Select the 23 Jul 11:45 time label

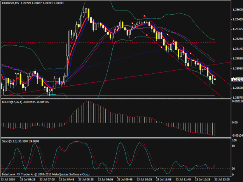click(183, 179)
